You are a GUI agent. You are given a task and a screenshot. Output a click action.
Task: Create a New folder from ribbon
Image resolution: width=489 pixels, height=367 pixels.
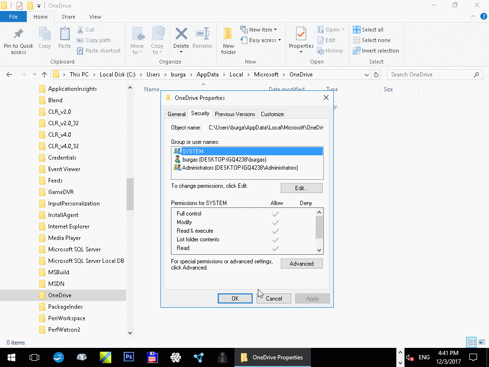point(228,41)
